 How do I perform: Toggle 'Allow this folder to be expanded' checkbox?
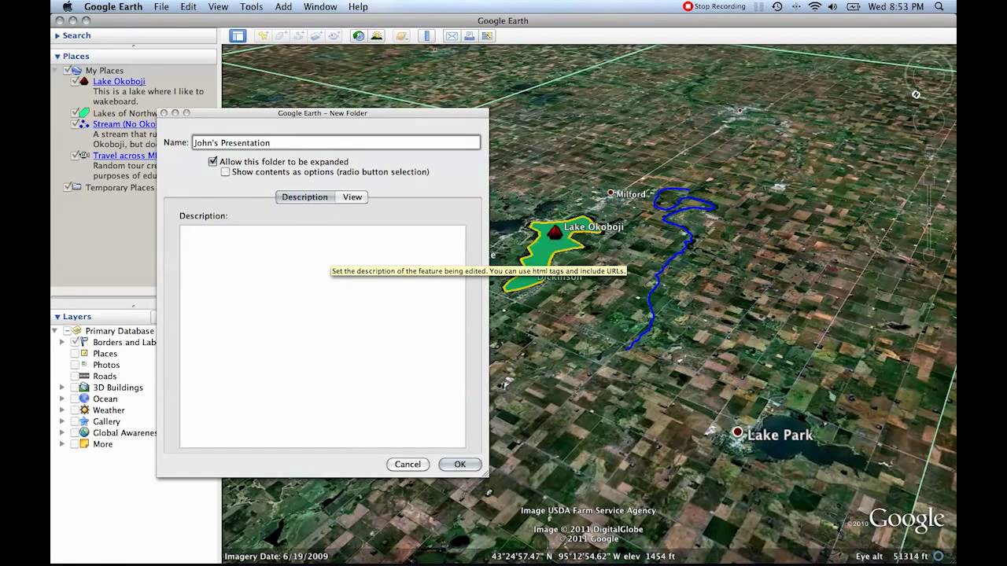[212, 161]
